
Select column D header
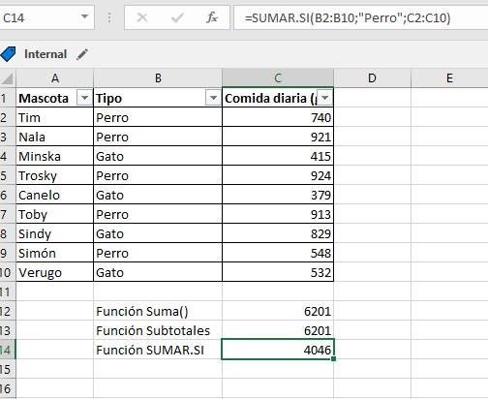(372, 78)
